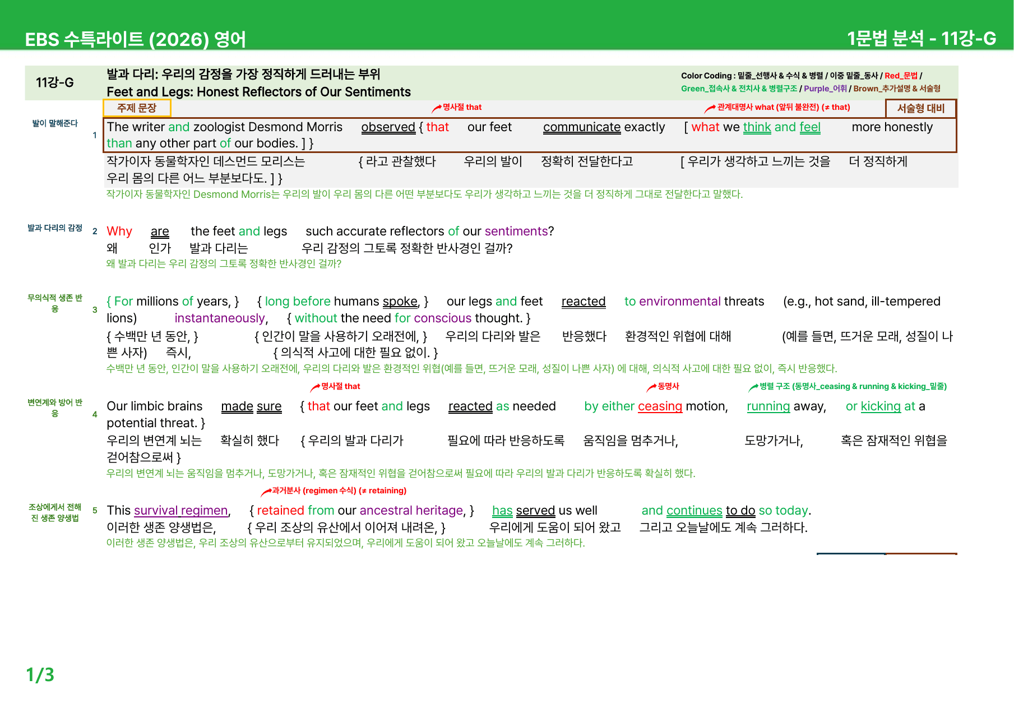
Task: Click the red note '명사절 that' above sentence 1
Action: 462,107
